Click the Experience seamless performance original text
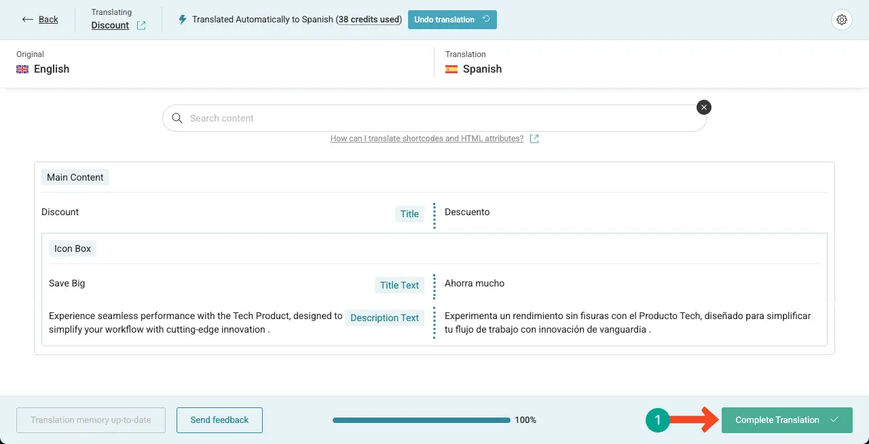This screenshot has height=444, width=869. (196, 322)
